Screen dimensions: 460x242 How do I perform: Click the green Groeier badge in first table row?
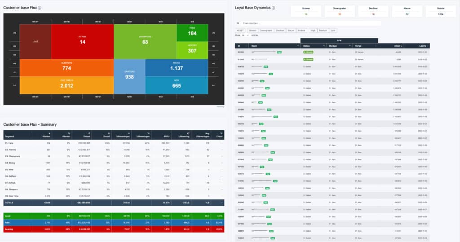coord(308,52)
